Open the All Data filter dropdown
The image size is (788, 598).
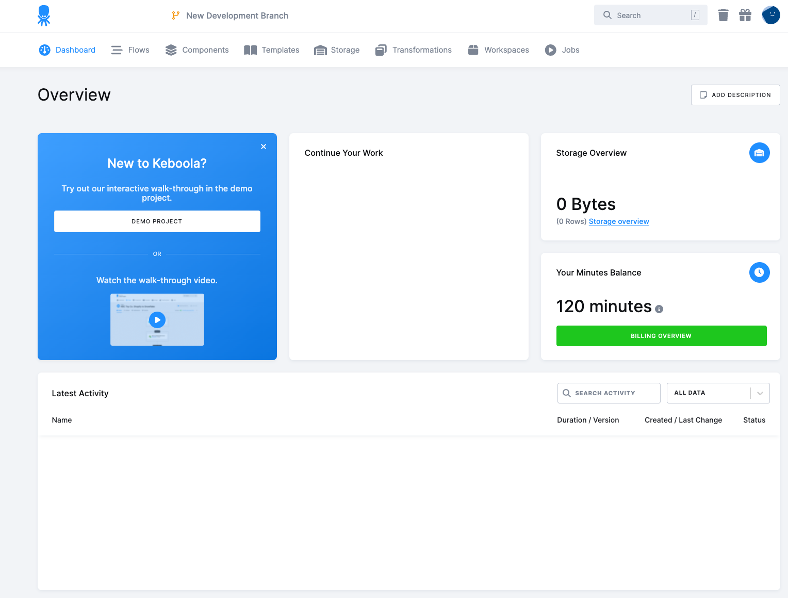coord(718,393)
